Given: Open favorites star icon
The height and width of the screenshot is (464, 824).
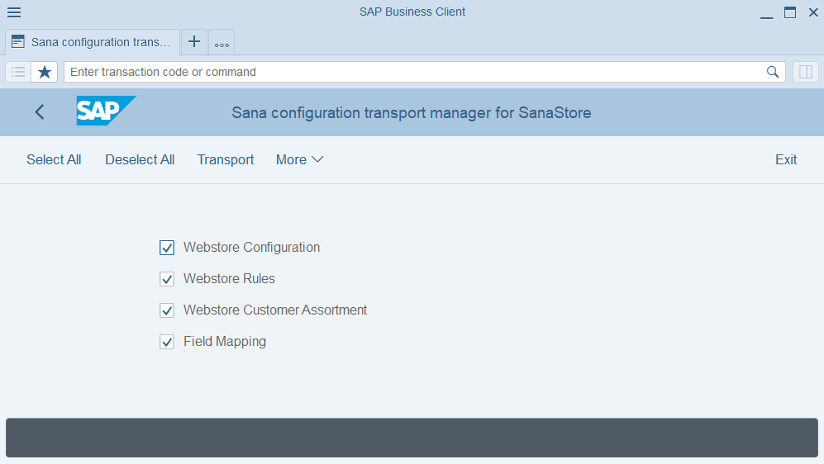Looking at the screenshot, I should (45, 72).
